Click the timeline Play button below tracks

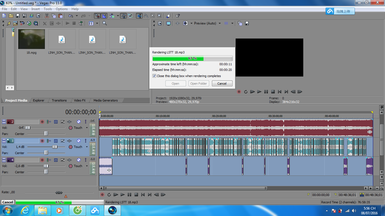123,195
